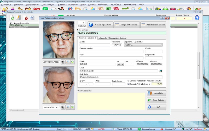Image resolution: width=209 pixels, height=131 pixels.
Task: Switch to Informações / Observações / Histórico tab
Action: pyautogui.click(x=112, y=38)
